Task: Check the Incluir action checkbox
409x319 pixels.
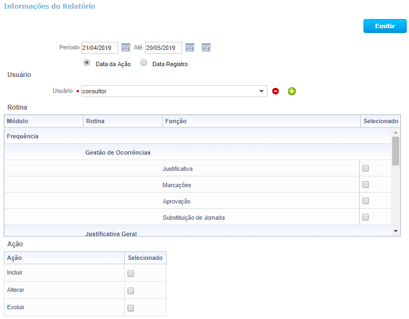Action: 131,274
